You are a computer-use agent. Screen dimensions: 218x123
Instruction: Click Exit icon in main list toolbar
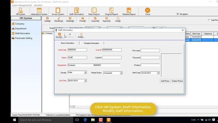pyautogui.click(x=118, y=19)
